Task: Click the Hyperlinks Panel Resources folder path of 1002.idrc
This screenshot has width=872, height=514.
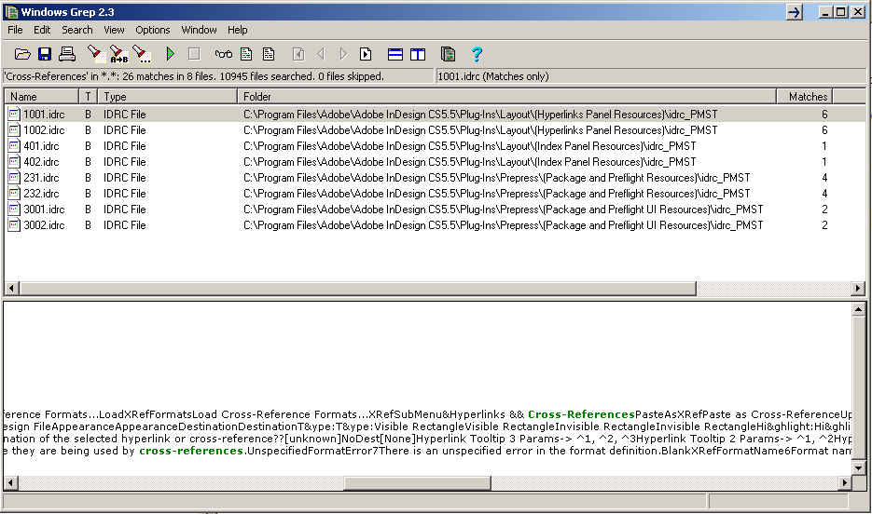Action: (x=480, y=130)
